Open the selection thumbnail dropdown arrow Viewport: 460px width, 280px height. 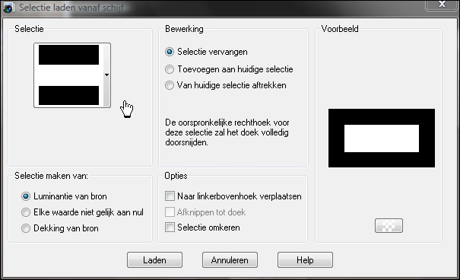tap(106, 75)
